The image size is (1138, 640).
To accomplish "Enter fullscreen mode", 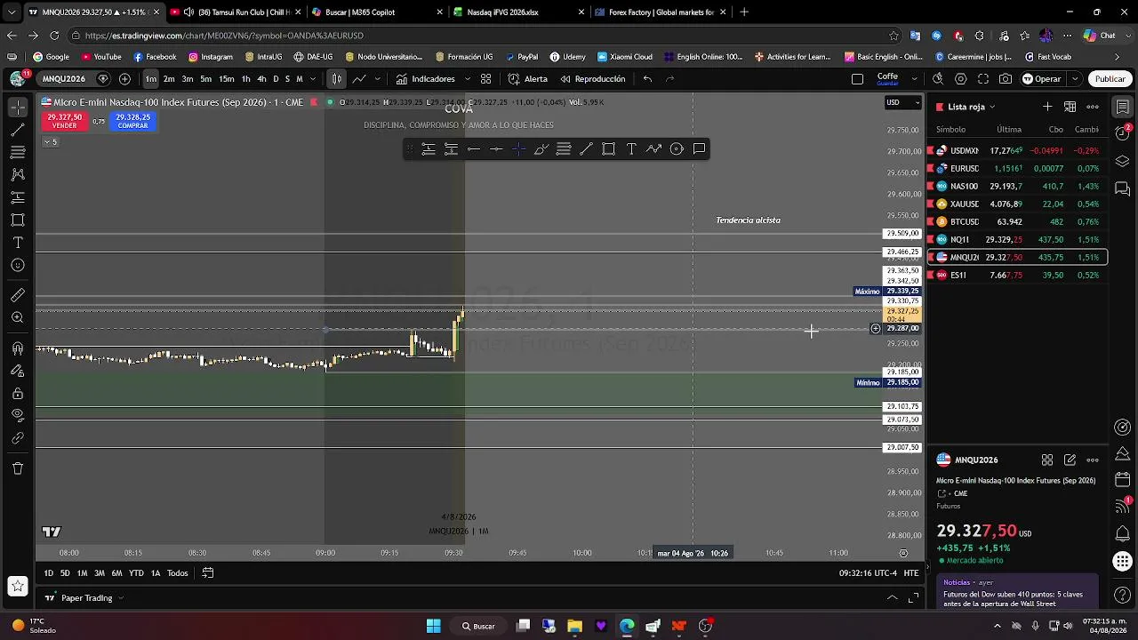I will [983, 78].
